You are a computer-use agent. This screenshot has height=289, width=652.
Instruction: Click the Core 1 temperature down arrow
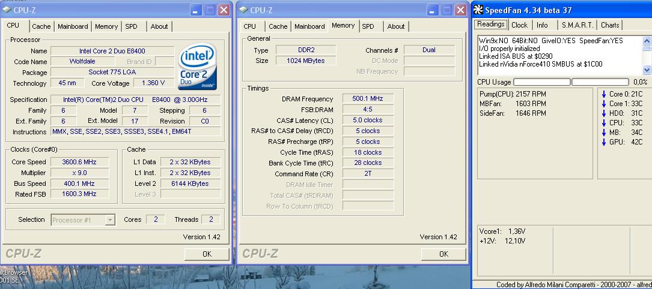pyautogui.click(x=604, y=104)
